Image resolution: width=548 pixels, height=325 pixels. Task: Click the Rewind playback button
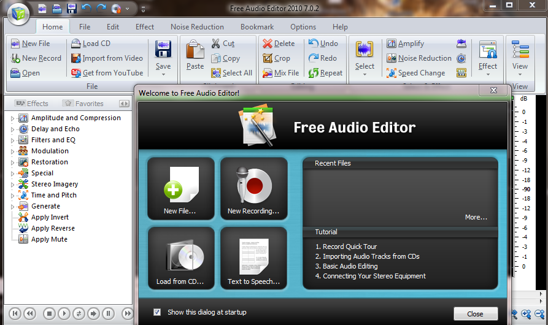pyautogui.click(x=30, y=313)
